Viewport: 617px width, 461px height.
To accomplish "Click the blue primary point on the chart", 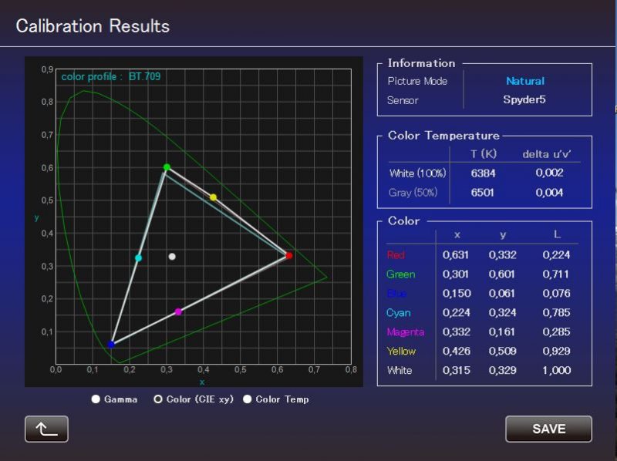I will point(111,345).
